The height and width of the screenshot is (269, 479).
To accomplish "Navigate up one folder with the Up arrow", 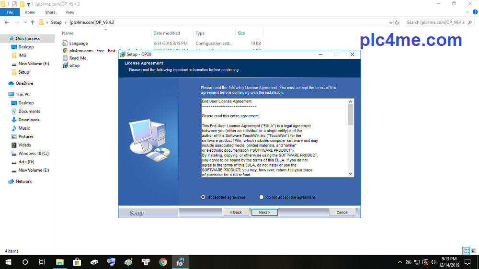I will coord(33,22).
